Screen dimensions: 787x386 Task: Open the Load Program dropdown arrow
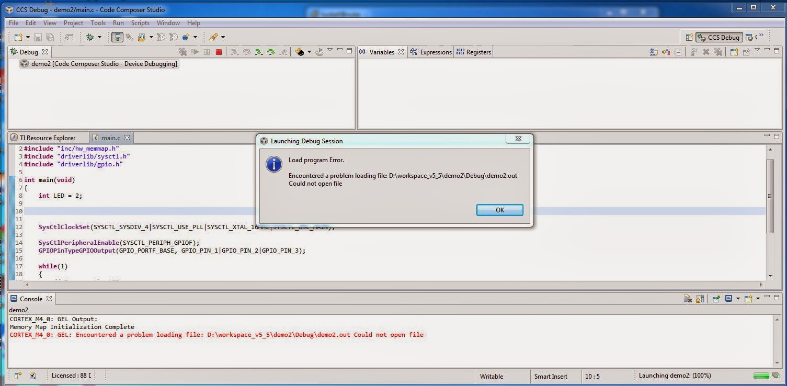151,37
